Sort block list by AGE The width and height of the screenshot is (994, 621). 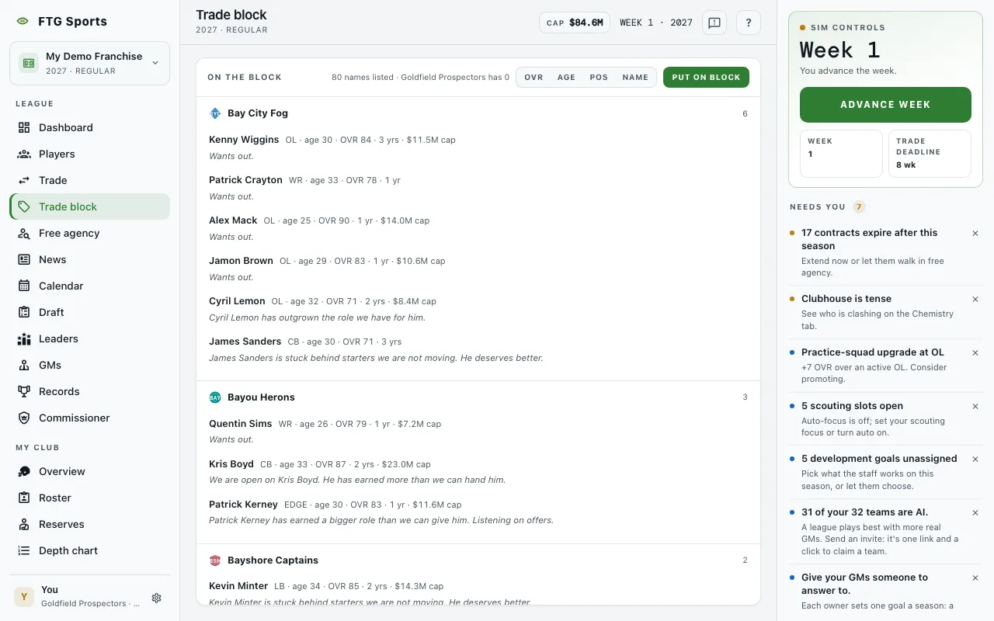point(566,77)
